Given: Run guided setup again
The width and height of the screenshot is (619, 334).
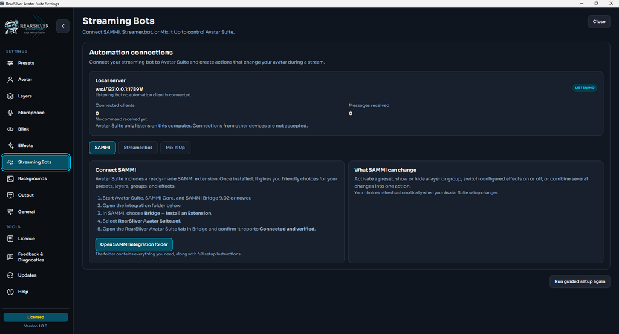Looking at the screenshot, I should pyautogui.click(x=580, y=281).
